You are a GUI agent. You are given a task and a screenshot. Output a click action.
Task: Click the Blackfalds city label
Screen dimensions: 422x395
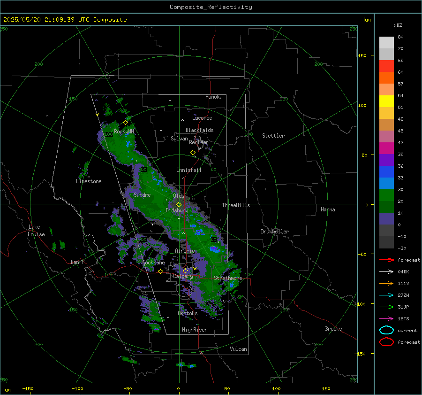pos(199,130)
